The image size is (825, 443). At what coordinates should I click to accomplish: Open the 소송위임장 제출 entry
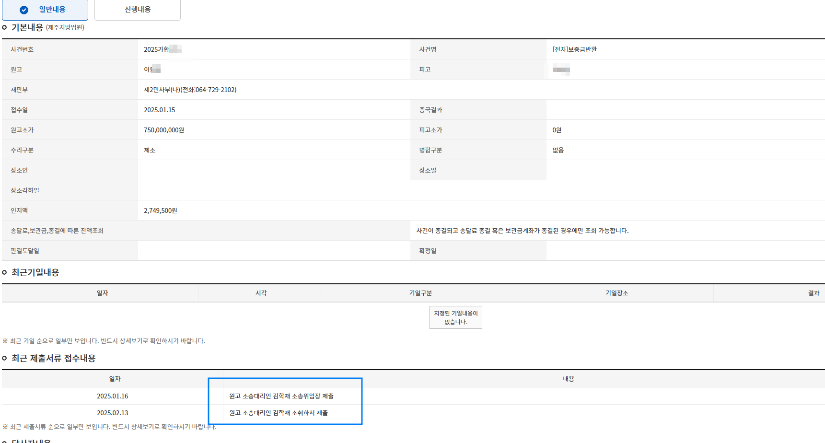tap(281, 396)
